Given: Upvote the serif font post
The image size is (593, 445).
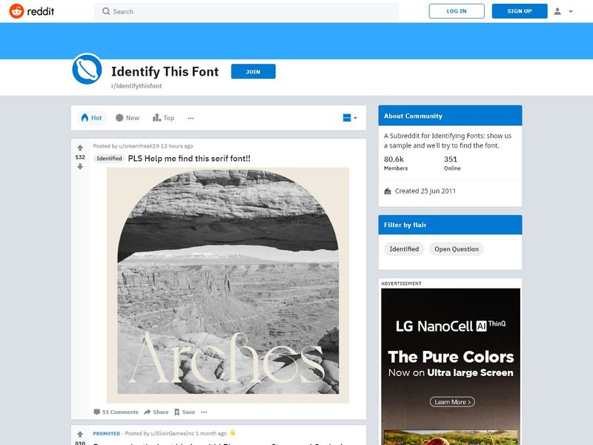Looking at the screenshot, I should click(x=80, y=148).
